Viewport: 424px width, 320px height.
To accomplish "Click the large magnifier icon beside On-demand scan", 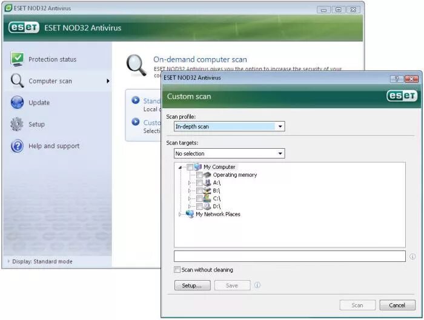I will pyautogui.click(x=136, y=65).
